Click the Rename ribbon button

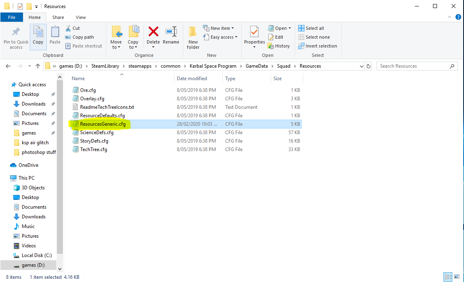(x=171, y=35)
